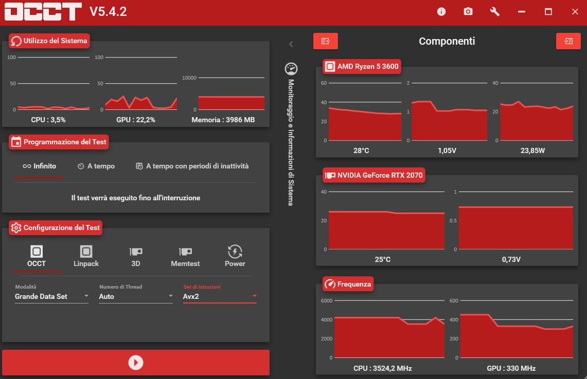This screenshot has width=587, height=379.
Task: Choose A tempo con periodi di inattività
Action: (192, 166)
